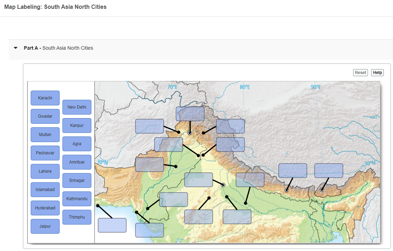The width and height of the screenshot is (393, 251).
Task: Click the topmost drop box near Srinagar's location
Action: (190, 114)
